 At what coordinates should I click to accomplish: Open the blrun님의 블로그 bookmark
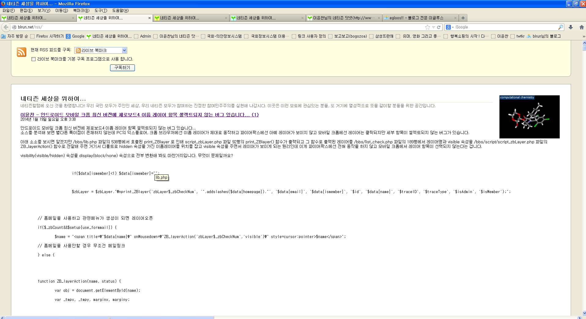click(544, 36)
